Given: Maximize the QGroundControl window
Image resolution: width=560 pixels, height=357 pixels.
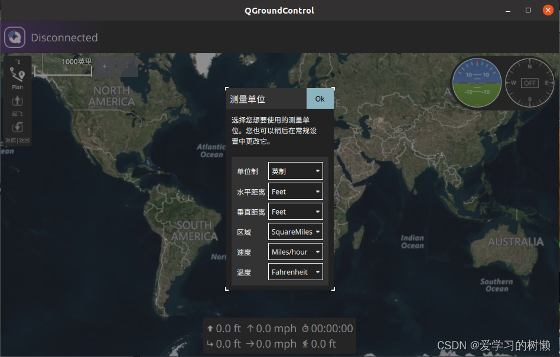Looking at the screenshot, I should (x=528, y=10).
